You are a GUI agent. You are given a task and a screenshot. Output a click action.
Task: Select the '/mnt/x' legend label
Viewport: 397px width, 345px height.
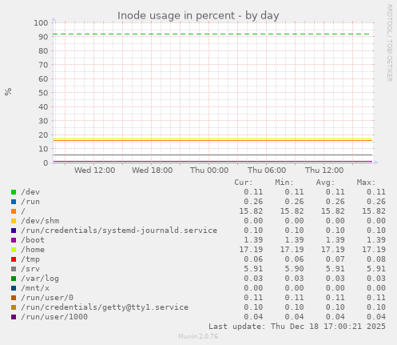(x=35, y=288)
